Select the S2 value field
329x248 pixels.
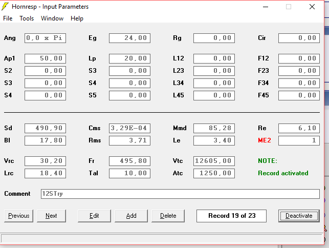[x=46, y=71]
